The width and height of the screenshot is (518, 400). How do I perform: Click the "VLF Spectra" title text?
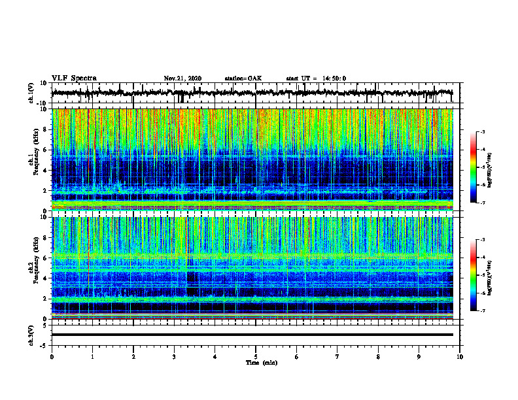click(x=74, y=78)
